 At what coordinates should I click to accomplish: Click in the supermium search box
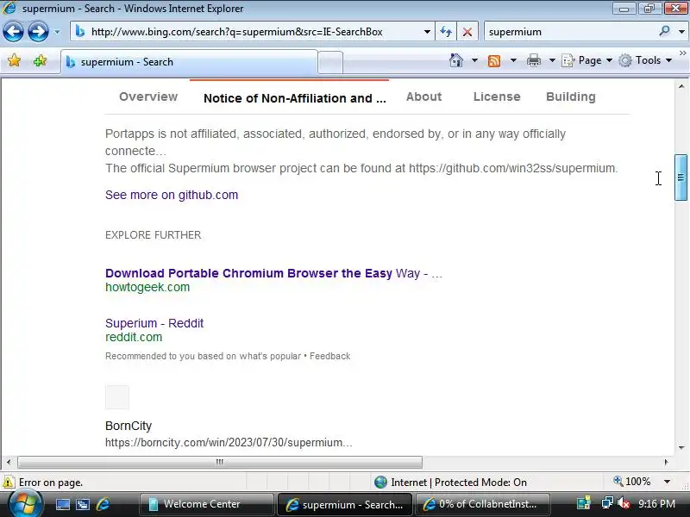570,32
